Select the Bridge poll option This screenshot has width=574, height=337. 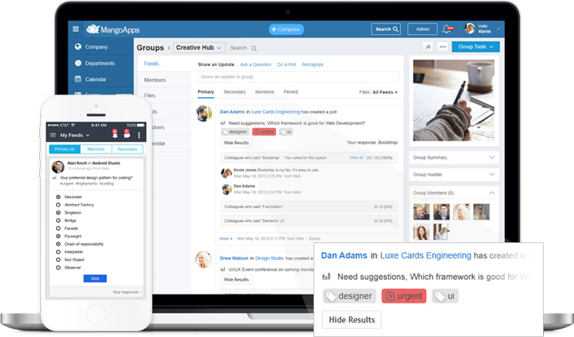click(58, 220)
